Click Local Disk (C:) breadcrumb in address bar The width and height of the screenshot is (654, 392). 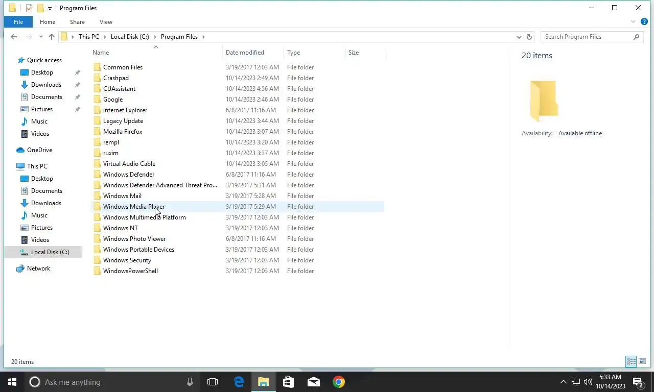[130, 37]
